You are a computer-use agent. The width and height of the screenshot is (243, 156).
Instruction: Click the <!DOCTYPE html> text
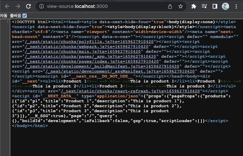pyautogui.click(x=31, y=22)
